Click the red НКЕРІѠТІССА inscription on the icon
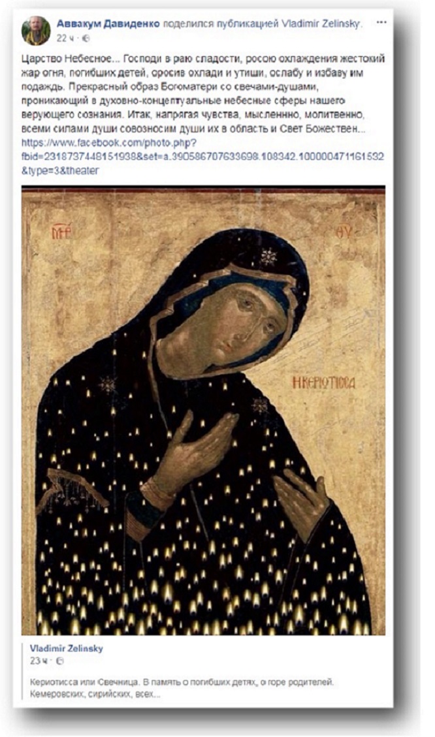 pos(323,383)
